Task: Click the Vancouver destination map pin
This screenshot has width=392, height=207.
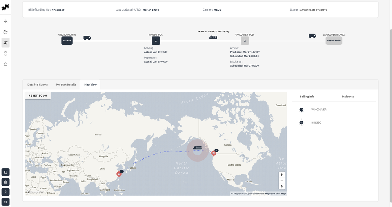Action: 214,153
